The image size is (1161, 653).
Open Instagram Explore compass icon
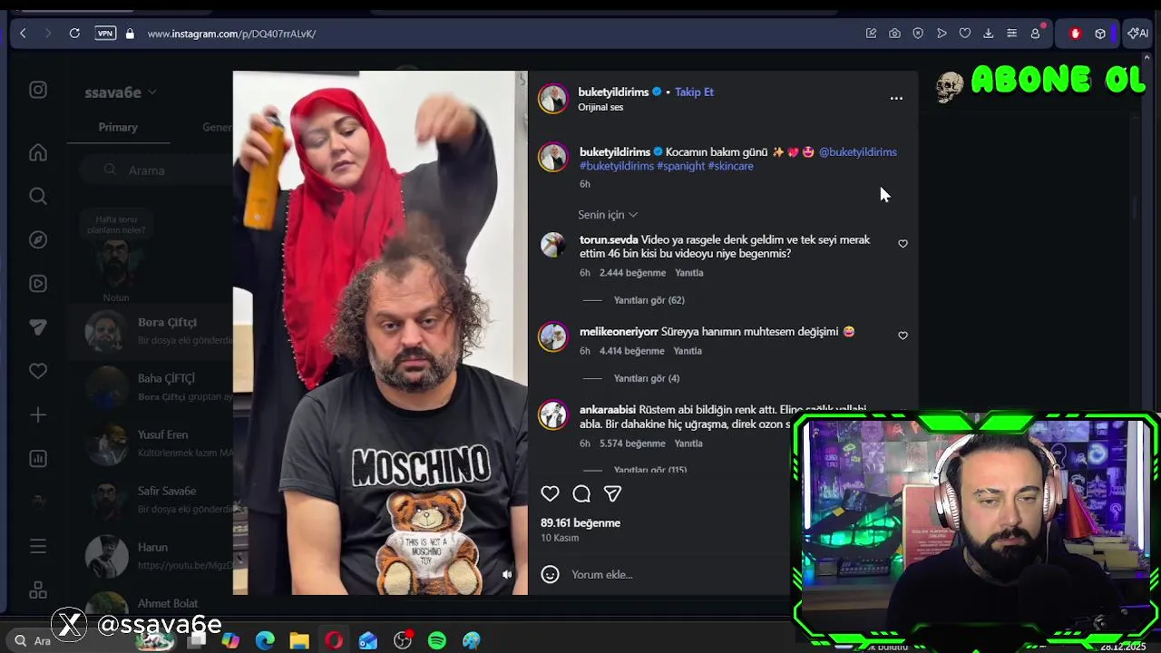(x=38, y=239)
